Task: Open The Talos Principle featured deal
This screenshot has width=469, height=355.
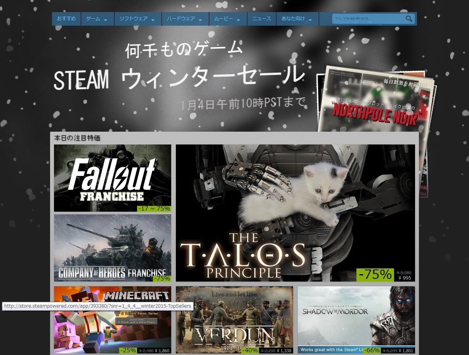Action: 295,213
